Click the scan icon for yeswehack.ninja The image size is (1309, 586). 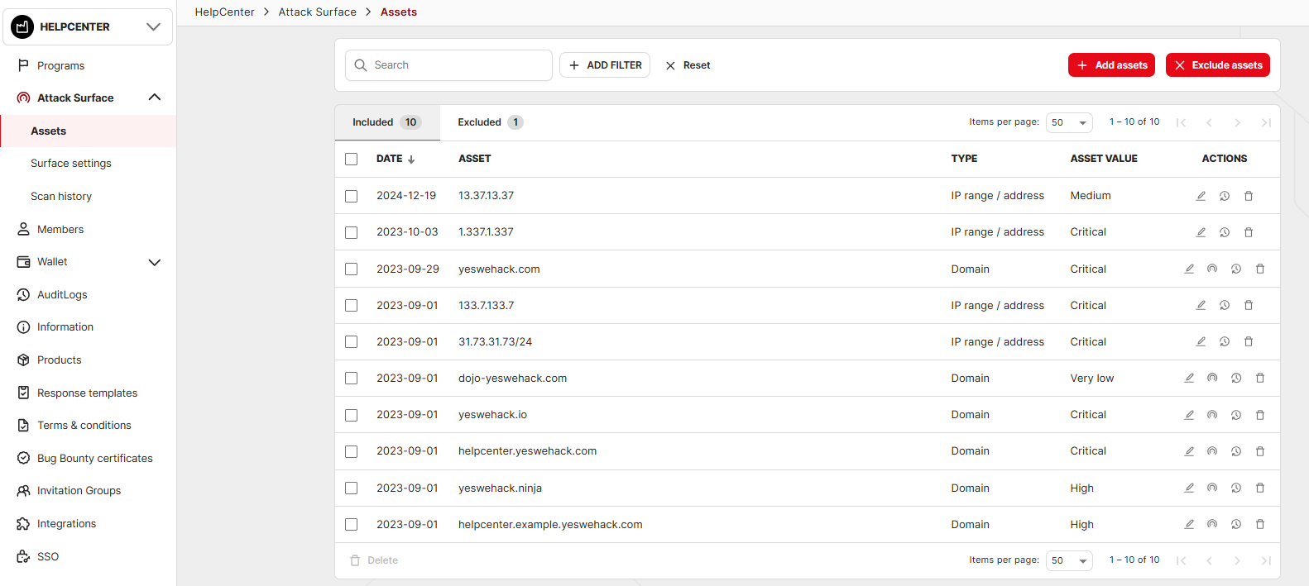(1212, 488)
